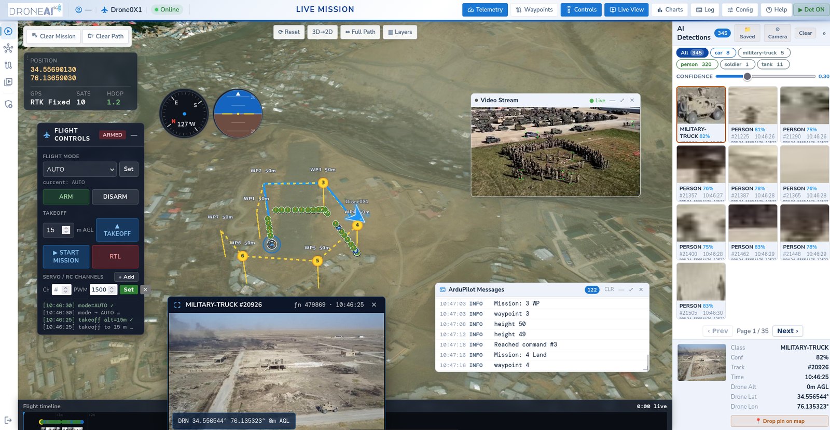
Task: Filter detections by car
Action: (723, 52)
